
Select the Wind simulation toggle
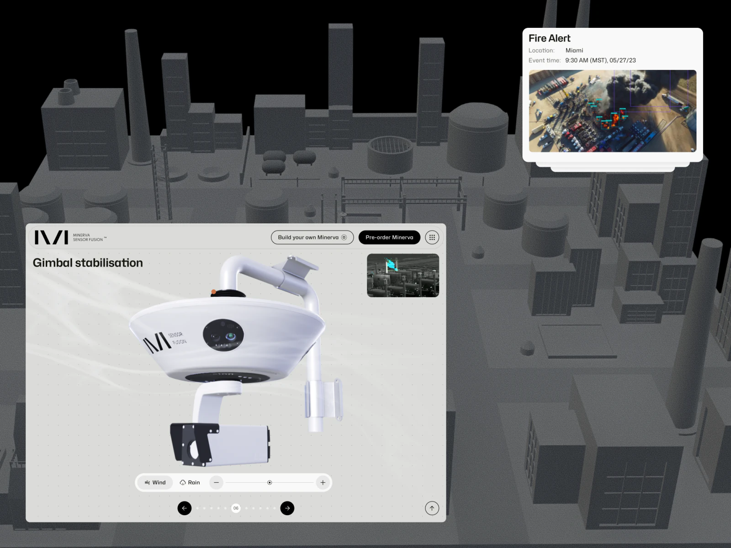click(x=155, y=483)
